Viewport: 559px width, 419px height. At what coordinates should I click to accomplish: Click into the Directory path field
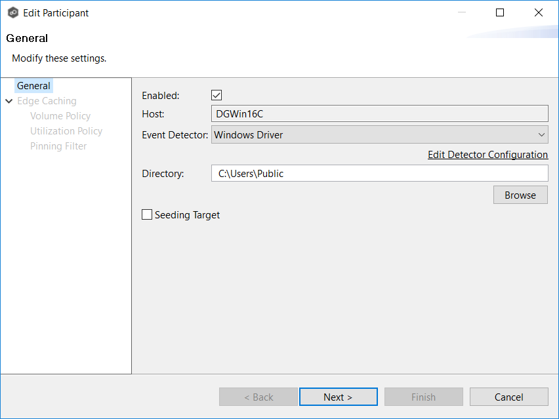click(379, 173)
